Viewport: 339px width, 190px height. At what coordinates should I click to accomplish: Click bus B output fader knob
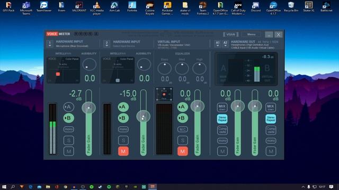pos(255,106)
